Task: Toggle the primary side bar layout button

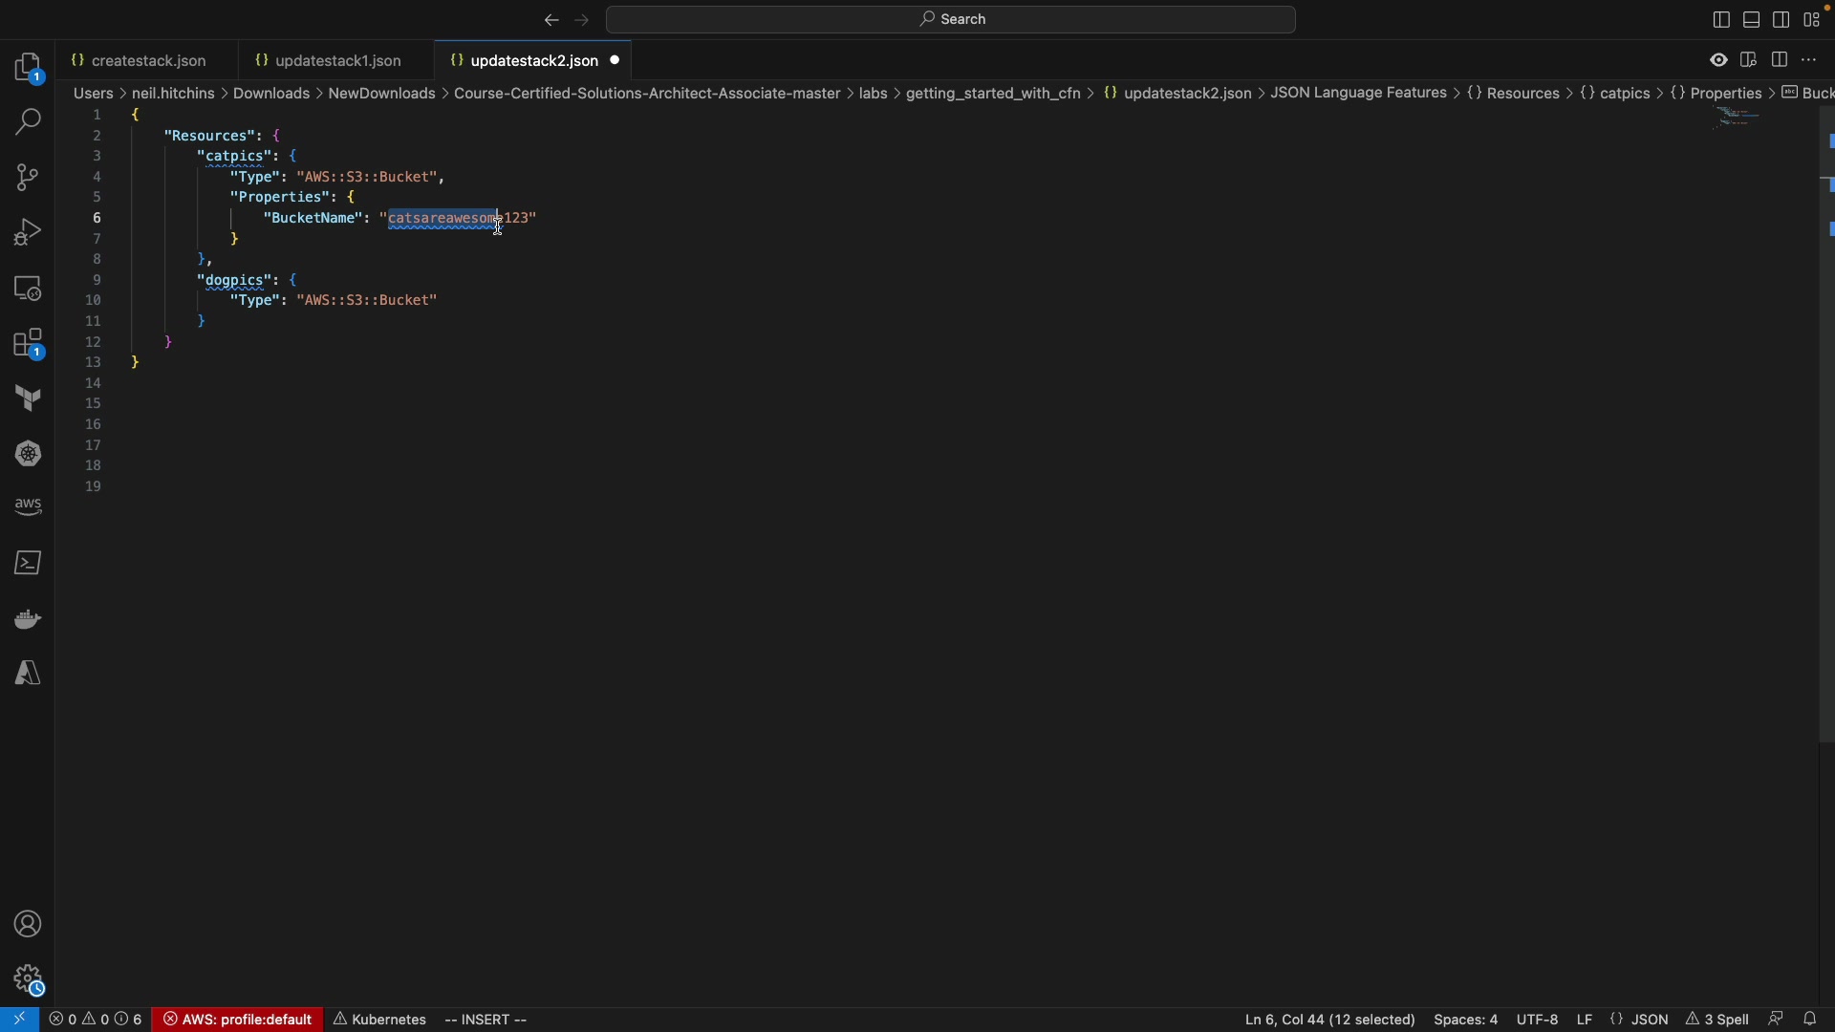Action: coord(1720,20)
